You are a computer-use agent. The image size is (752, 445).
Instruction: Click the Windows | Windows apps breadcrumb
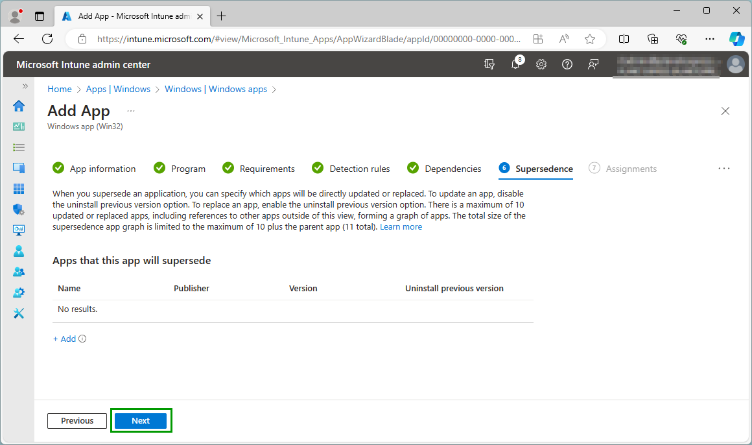pos(216,89)
